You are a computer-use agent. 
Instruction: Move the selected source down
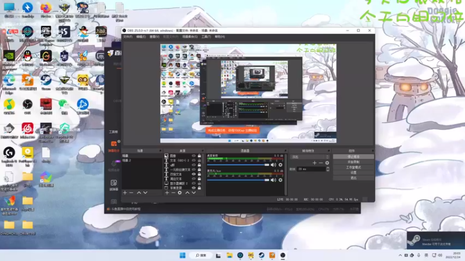click(x=194, y=193)
